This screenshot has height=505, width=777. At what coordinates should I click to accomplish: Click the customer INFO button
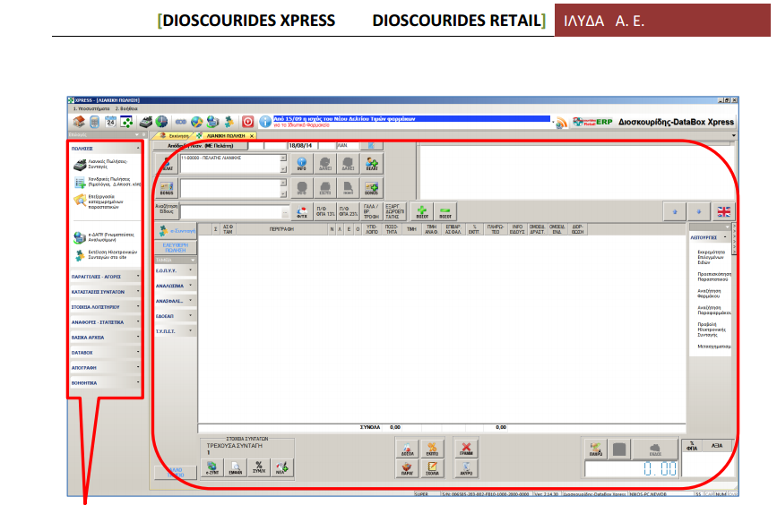301,163
